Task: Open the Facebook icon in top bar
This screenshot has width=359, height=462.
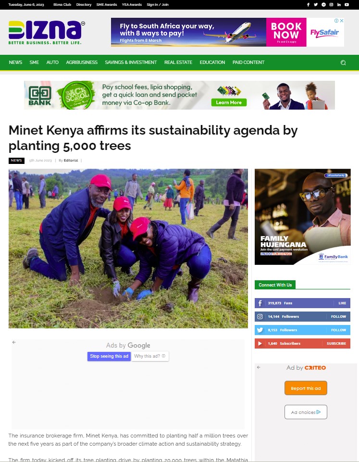Action: (309, 5)
